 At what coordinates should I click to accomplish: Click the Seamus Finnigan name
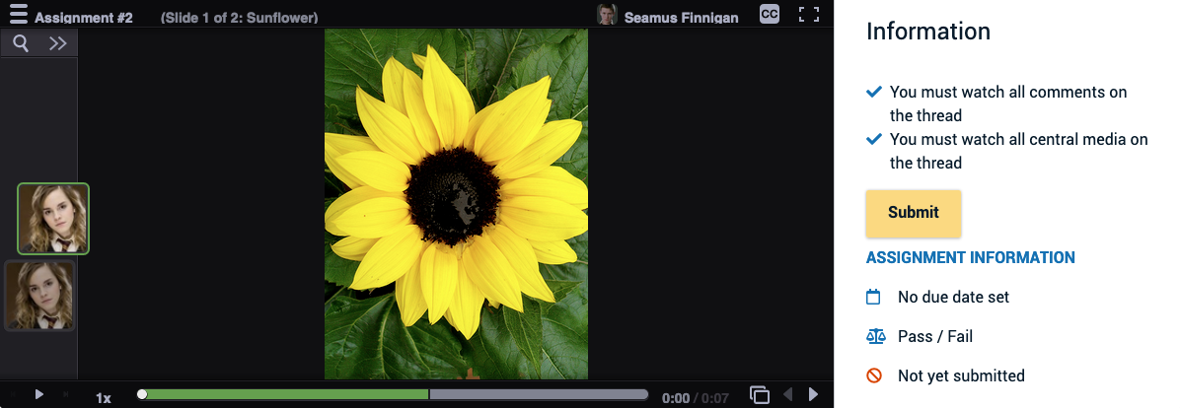tap(681, 18)
